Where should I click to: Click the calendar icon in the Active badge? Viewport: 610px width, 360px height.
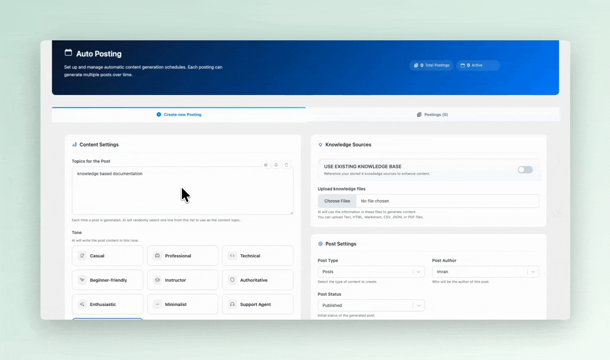pos(463,65)
